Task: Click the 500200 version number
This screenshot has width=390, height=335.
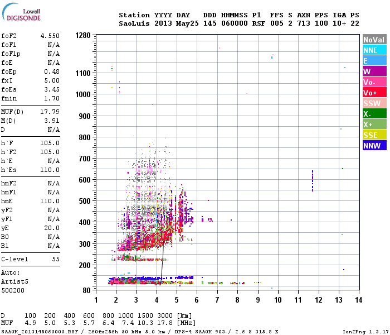Action: [x=13, y=291]
